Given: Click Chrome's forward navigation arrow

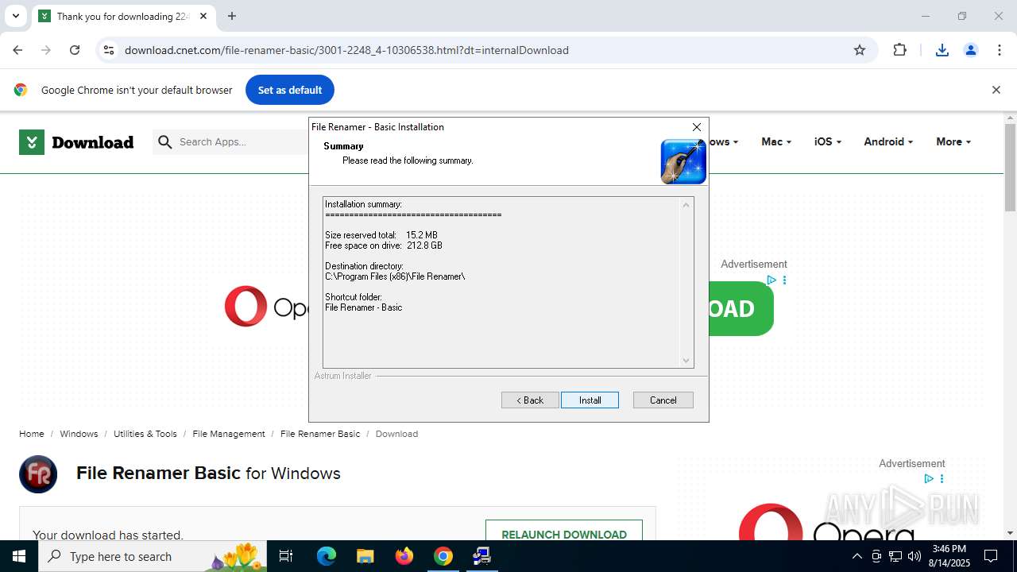Looking at the screenshot, I should point(46,50).
